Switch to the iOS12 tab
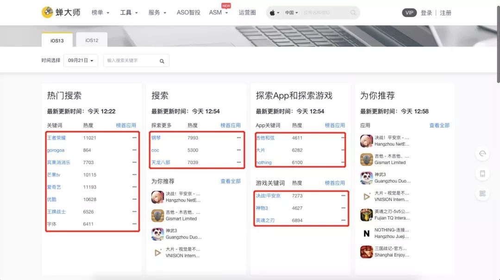This screenshot has height=280, width=500. click(x=92, y=40)
